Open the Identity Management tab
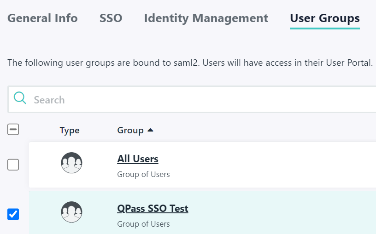 pyautogui.click(x=206, y=18)
